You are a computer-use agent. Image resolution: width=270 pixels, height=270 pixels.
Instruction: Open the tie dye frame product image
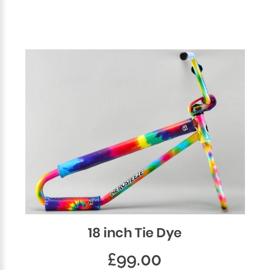[135, 132]
